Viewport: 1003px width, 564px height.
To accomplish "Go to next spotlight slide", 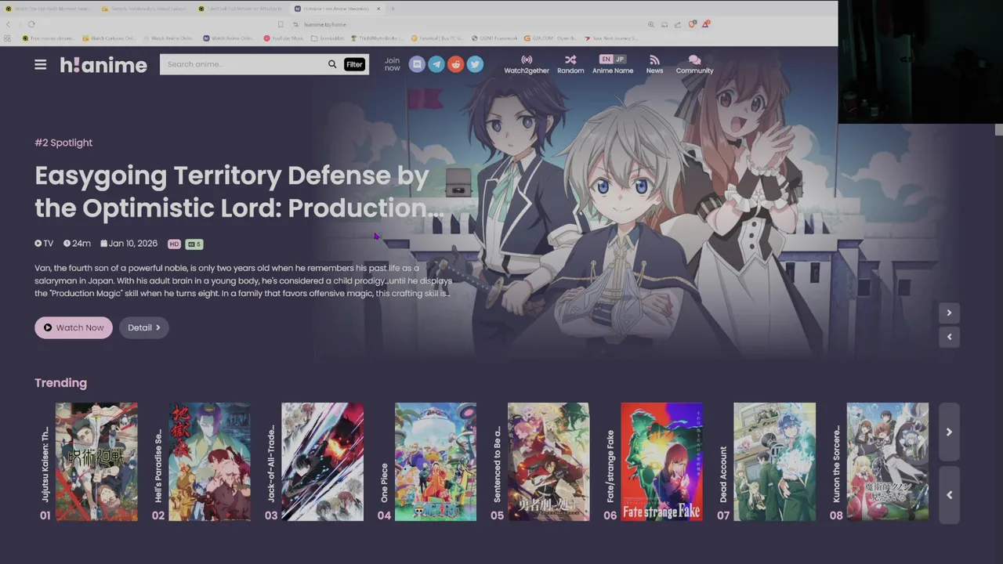I will (x=949, y=313).
